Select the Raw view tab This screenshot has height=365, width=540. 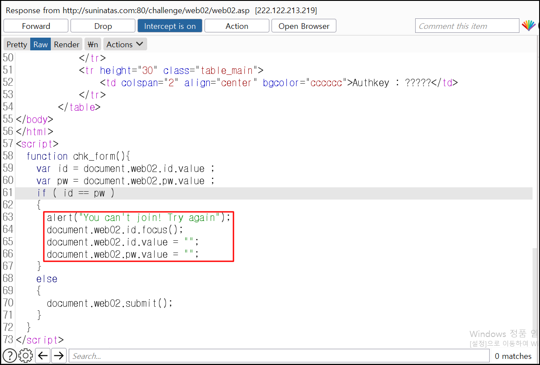pyautogui.click(x=41, y=44)
